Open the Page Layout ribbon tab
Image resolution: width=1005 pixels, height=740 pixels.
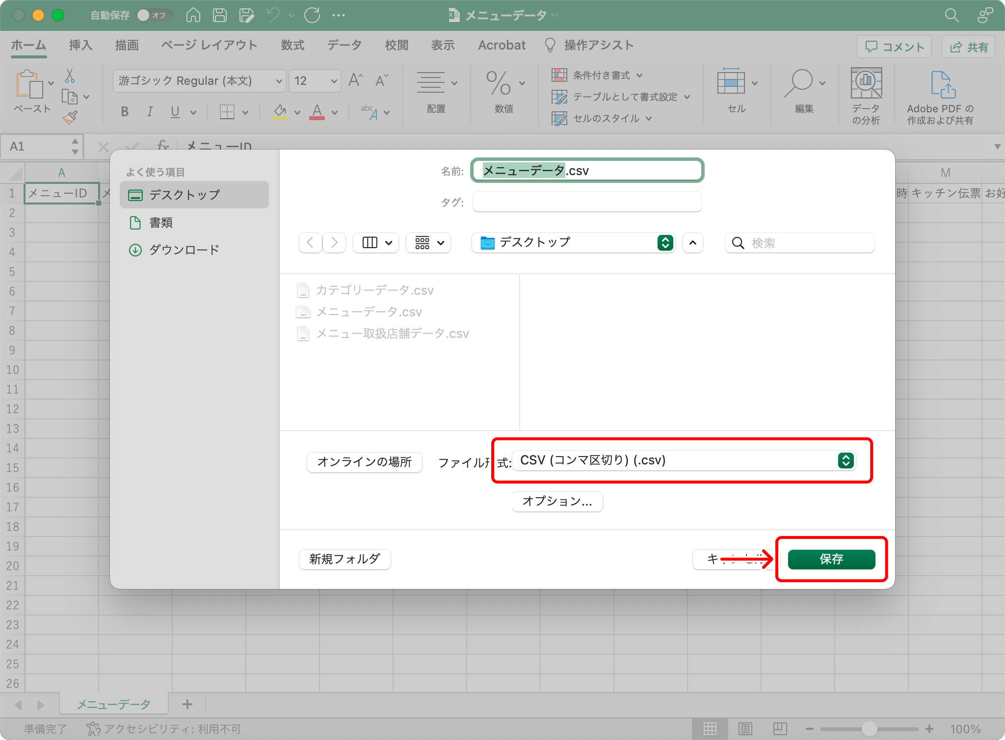pos(210,46)
